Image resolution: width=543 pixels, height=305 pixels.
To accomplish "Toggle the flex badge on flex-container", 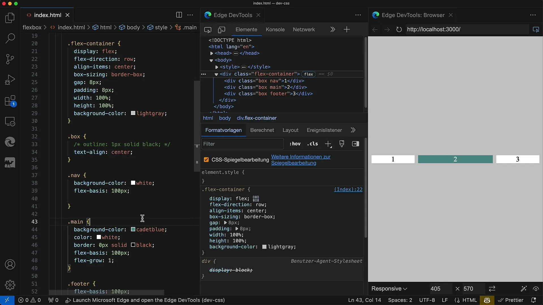I will (309, 74).
